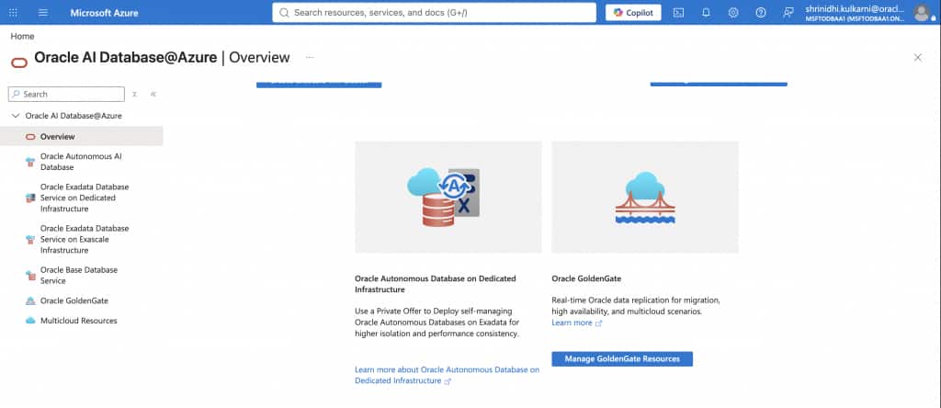
Task: Click the account avatar picture
Action: 922,13
